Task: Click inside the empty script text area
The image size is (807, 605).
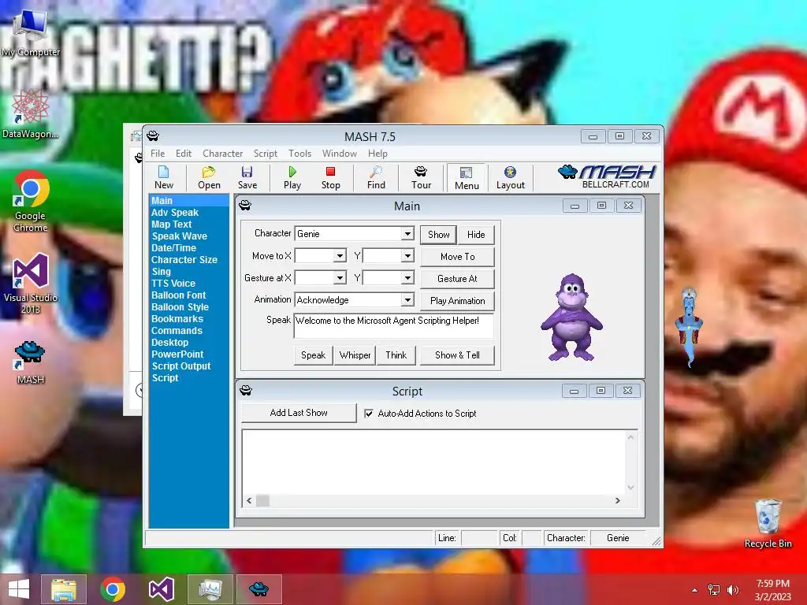Action: 433,462
